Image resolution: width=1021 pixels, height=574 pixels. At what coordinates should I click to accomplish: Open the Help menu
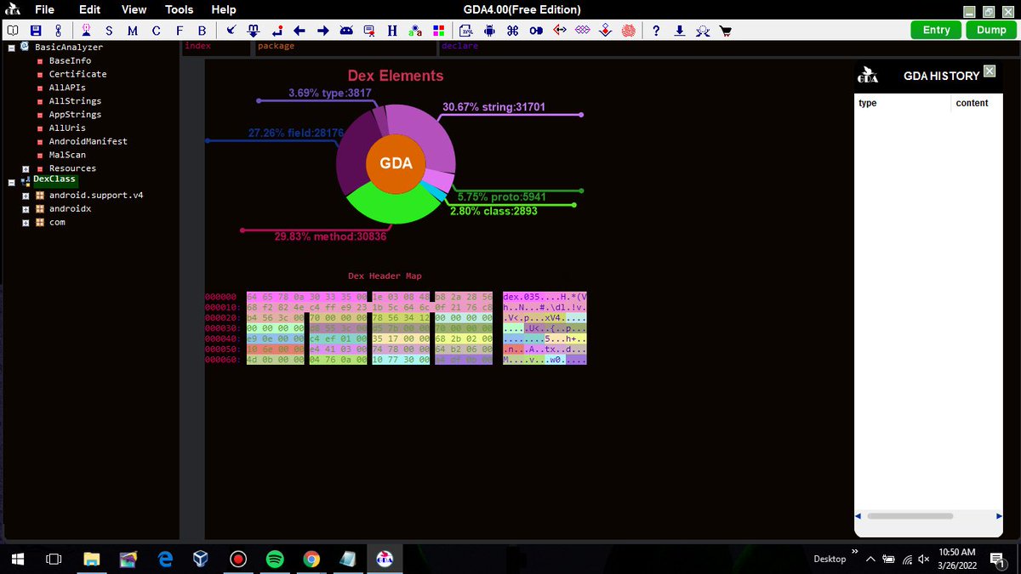click(x=224, y=9)
